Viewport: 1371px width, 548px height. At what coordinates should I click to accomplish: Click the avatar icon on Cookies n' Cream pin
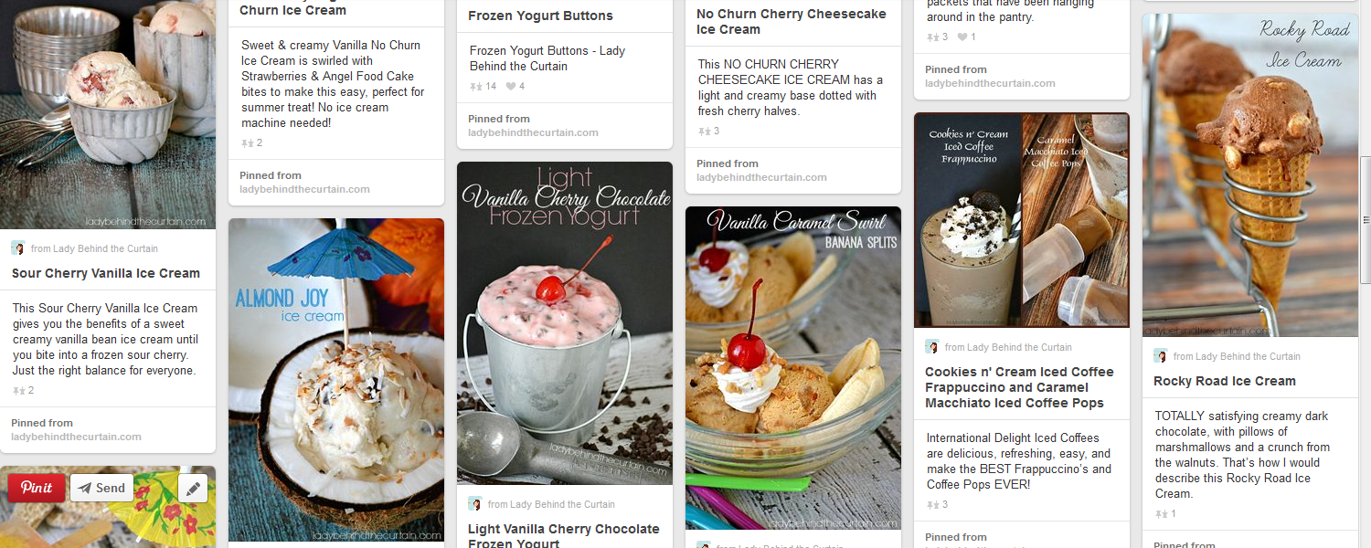pyautogui.click(x=932, y=347)
